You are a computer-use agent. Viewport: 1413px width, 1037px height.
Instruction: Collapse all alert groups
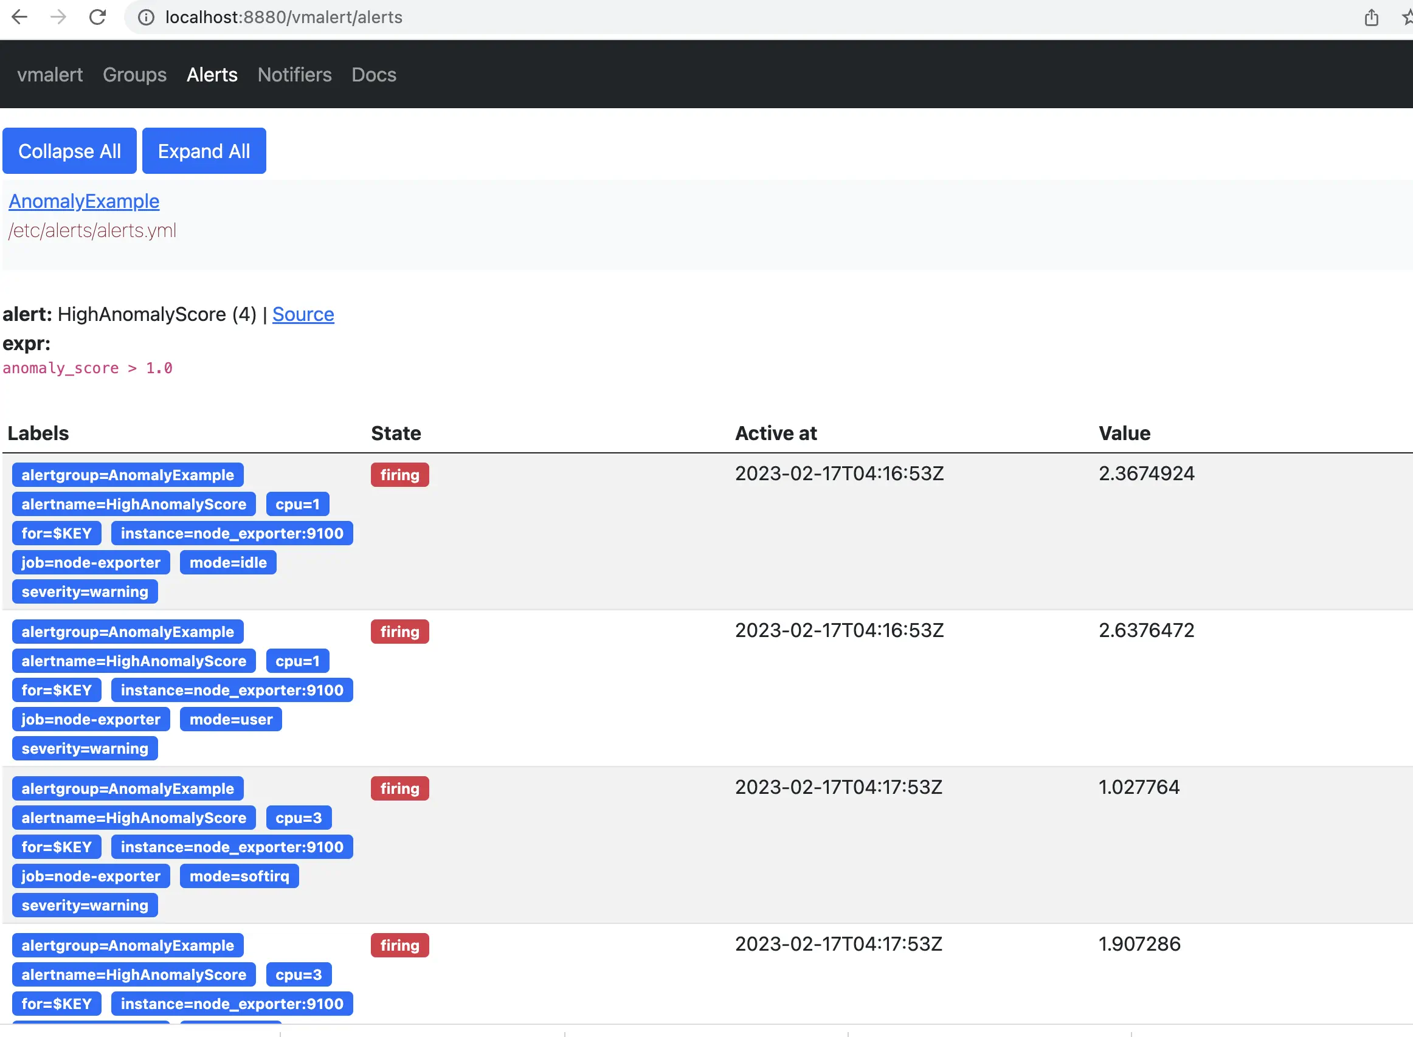[69, 151]
